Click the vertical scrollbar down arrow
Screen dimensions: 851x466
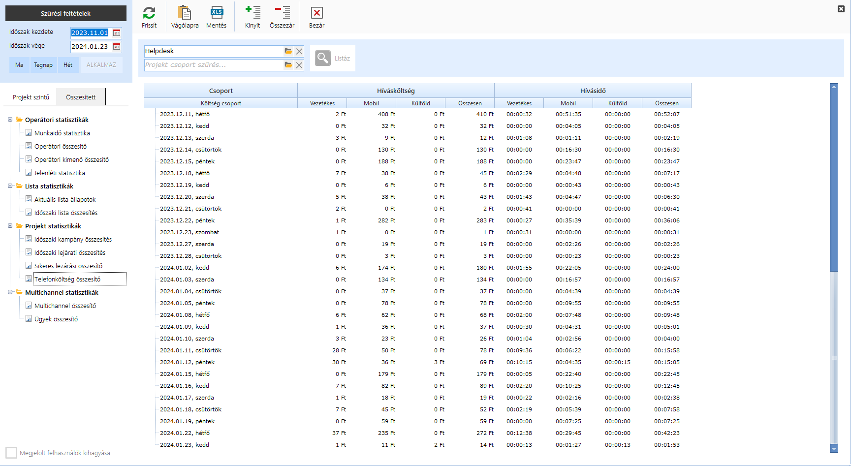click(834, 449)
